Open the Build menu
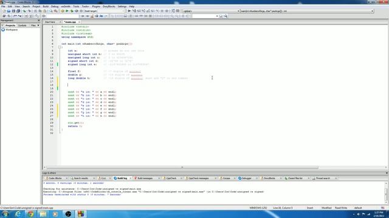This screenshot has height=218, width=389. [x=46, y=7]
